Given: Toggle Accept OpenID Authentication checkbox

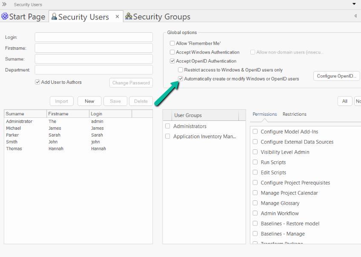Looking at the screenshot, I should click(172, 61).
